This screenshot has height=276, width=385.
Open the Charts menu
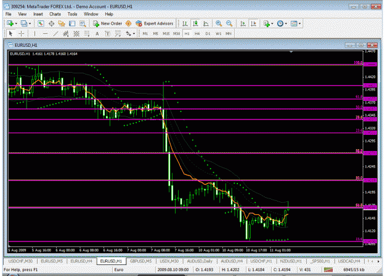click(55, 14)
